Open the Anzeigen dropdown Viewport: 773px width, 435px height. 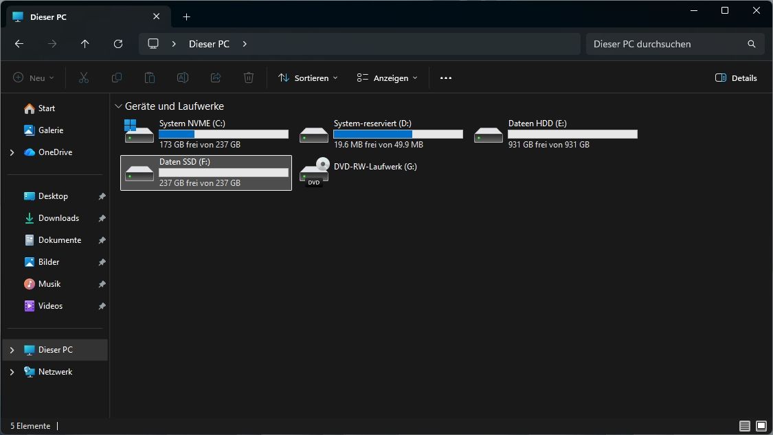pos(387,78)
